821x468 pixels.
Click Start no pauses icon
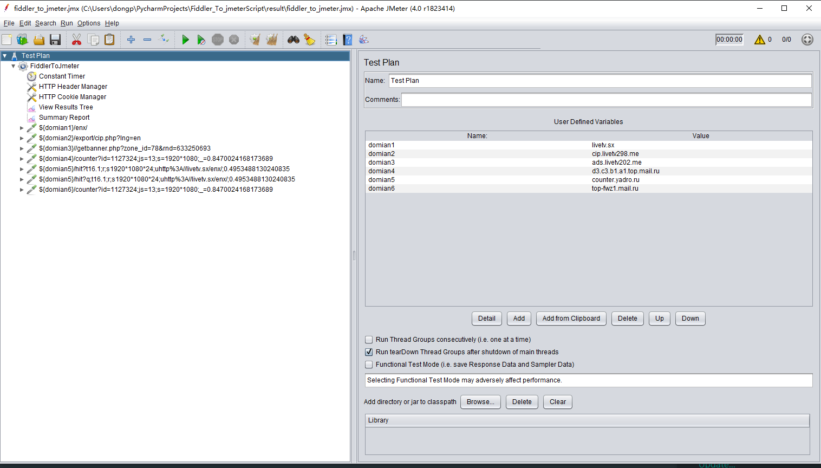tap(201, 40)
